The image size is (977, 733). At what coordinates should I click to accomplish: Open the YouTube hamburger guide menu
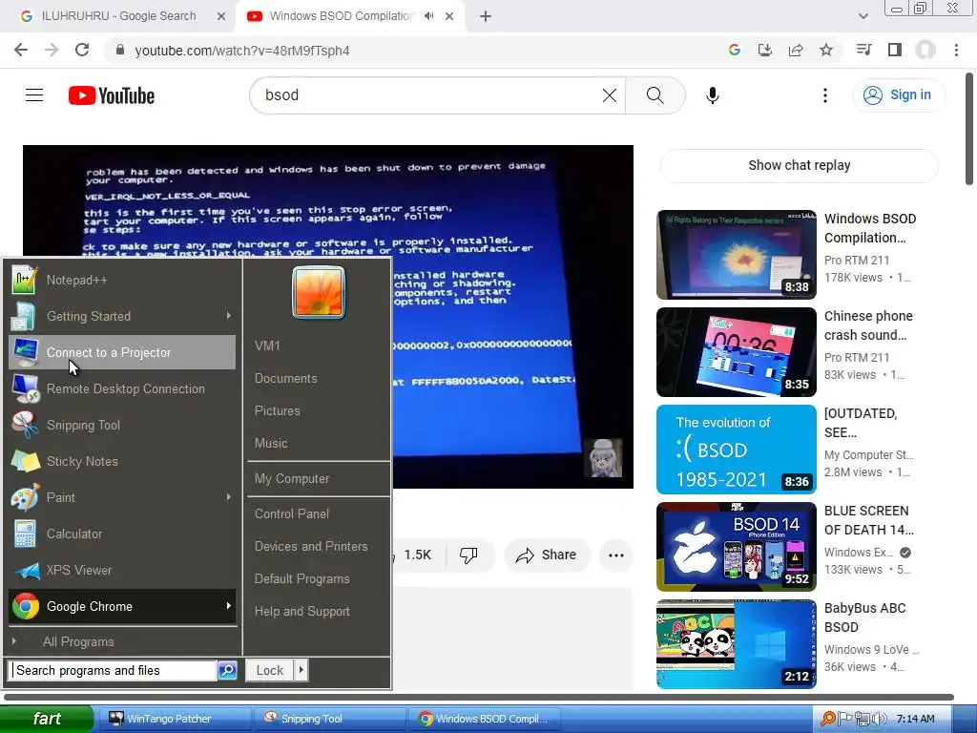click(x=34, y=94)
